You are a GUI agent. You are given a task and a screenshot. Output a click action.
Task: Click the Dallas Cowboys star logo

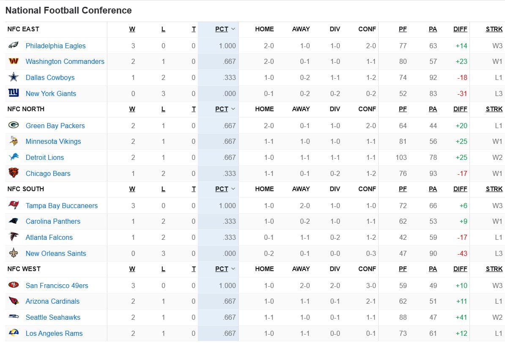coord(14,77)
